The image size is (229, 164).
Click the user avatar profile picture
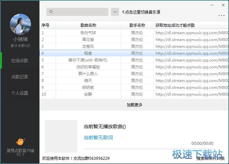click(20, 24)
